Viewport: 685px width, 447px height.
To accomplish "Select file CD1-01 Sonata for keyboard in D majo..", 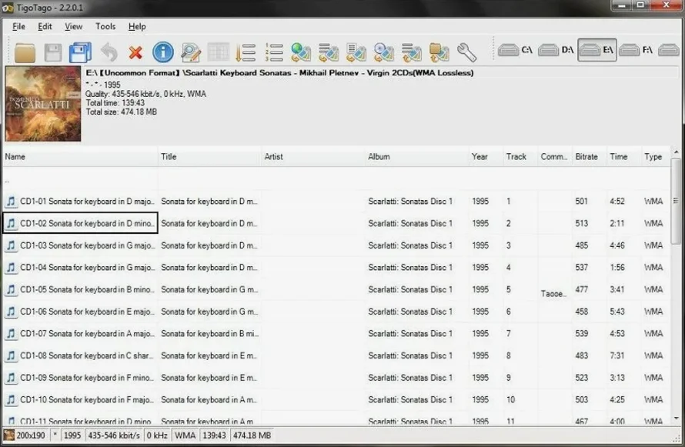I will pos(80,202).
